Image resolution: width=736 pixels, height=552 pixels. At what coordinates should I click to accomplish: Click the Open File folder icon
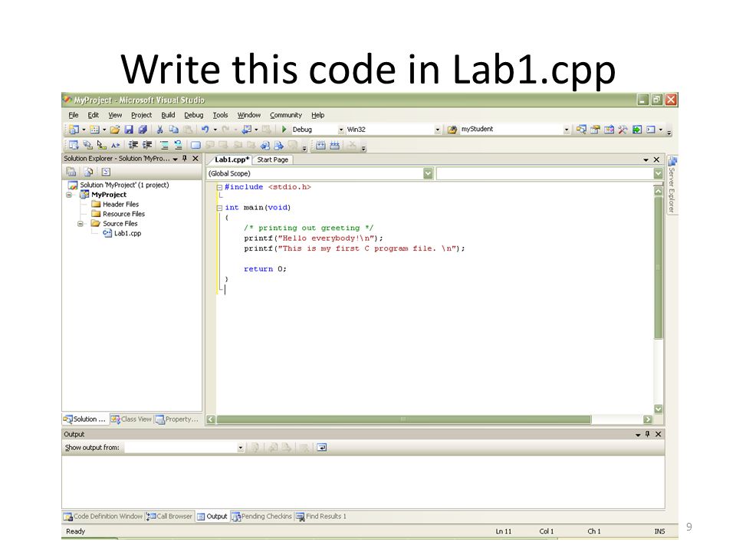[115, 130]
